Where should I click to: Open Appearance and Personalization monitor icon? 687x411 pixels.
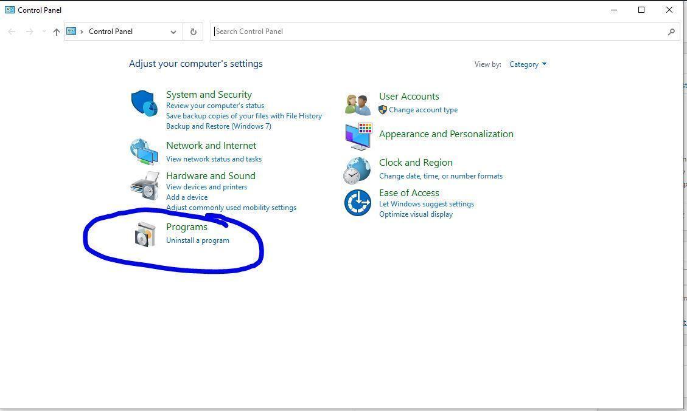pos(358,136)
